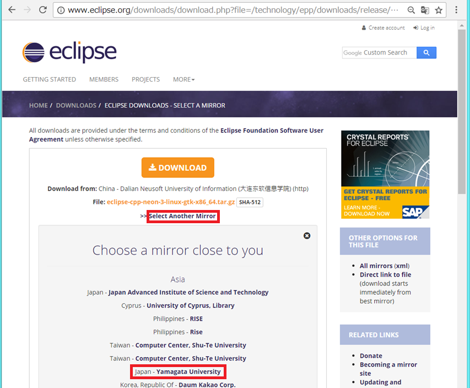Image resolution: width=470 pixels, height=388 pixels.
Task: Select the Japan - Yamagata University mirror
Action: pos(178,371)
